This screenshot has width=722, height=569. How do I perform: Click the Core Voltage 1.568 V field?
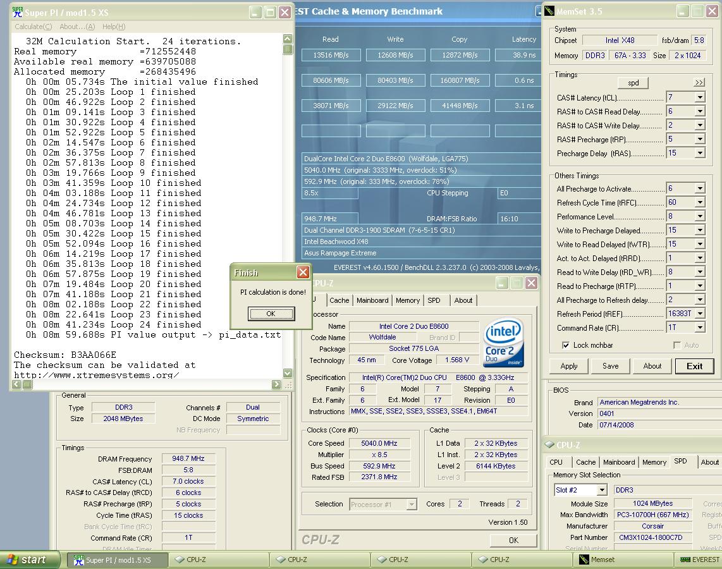tap(456, 360)
